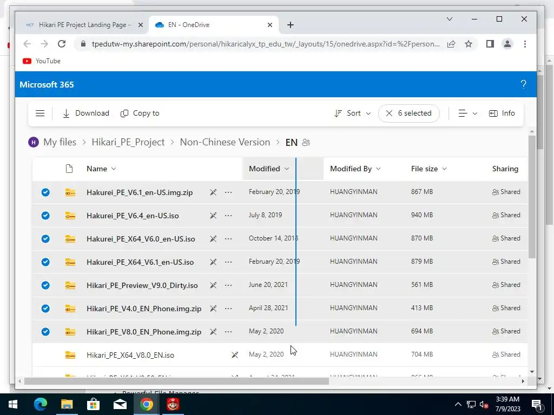554x415 pixels.
Task: Click the EN folder sharing people icon
Action: pos(306,143)
